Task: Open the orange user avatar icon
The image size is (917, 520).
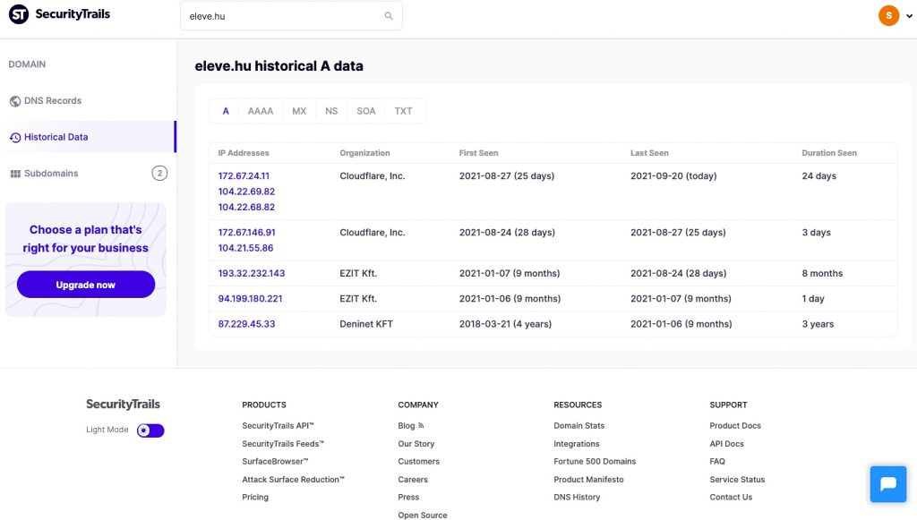Action: point(888,16)
